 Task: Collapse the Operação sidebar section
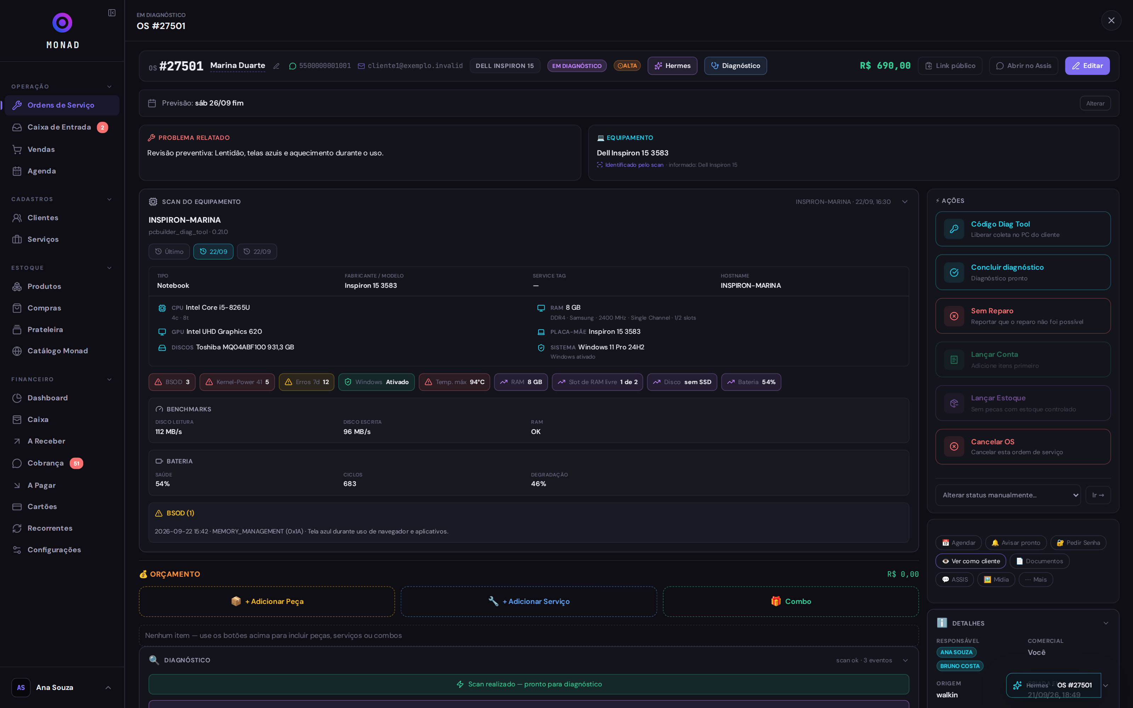point(109,87)
